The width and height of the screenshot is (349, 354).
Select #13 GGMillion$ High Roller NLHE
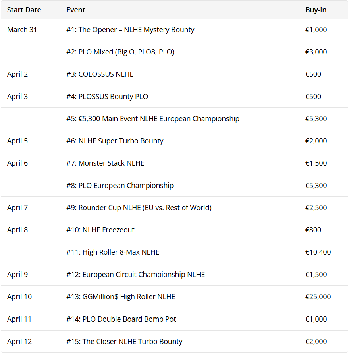(x=121, y=297)
